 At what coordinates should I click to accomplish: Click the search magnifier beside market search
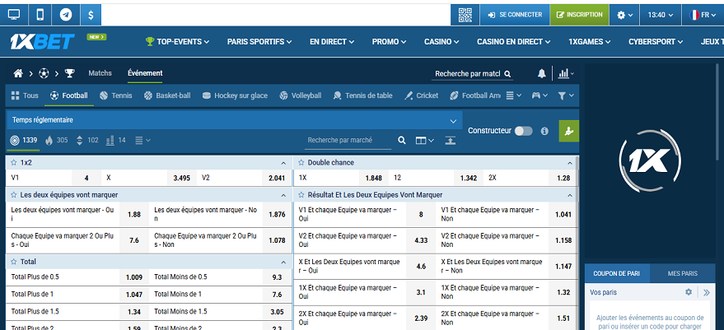coord(402,140)
